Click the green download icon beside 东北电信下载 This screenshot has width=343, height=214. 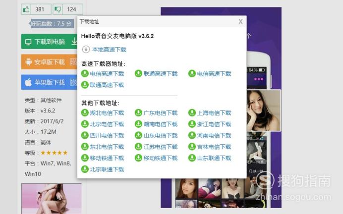[x=85, y=147]
